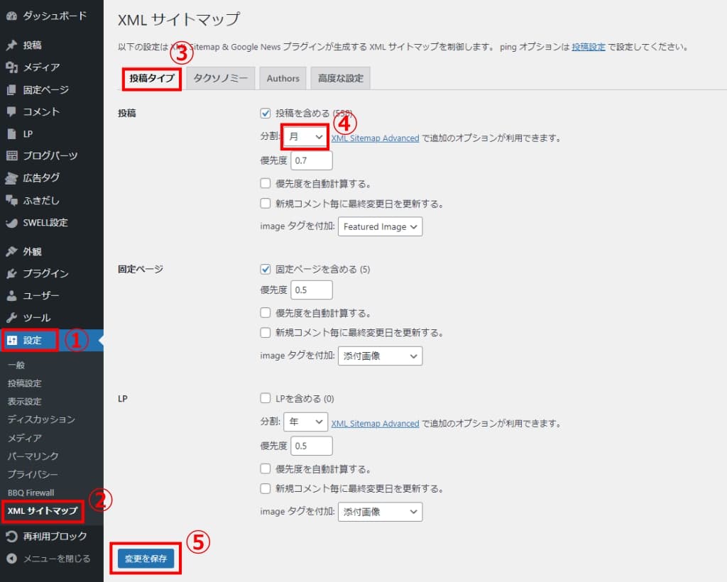Open BBQ Firewall submenu item
Screen dimensions: 727x582
pos(31,493)
